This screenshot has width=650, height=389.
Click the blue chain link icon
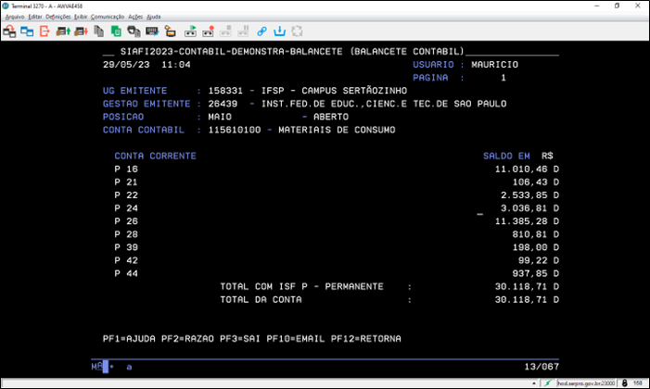(x=261, y=31)
